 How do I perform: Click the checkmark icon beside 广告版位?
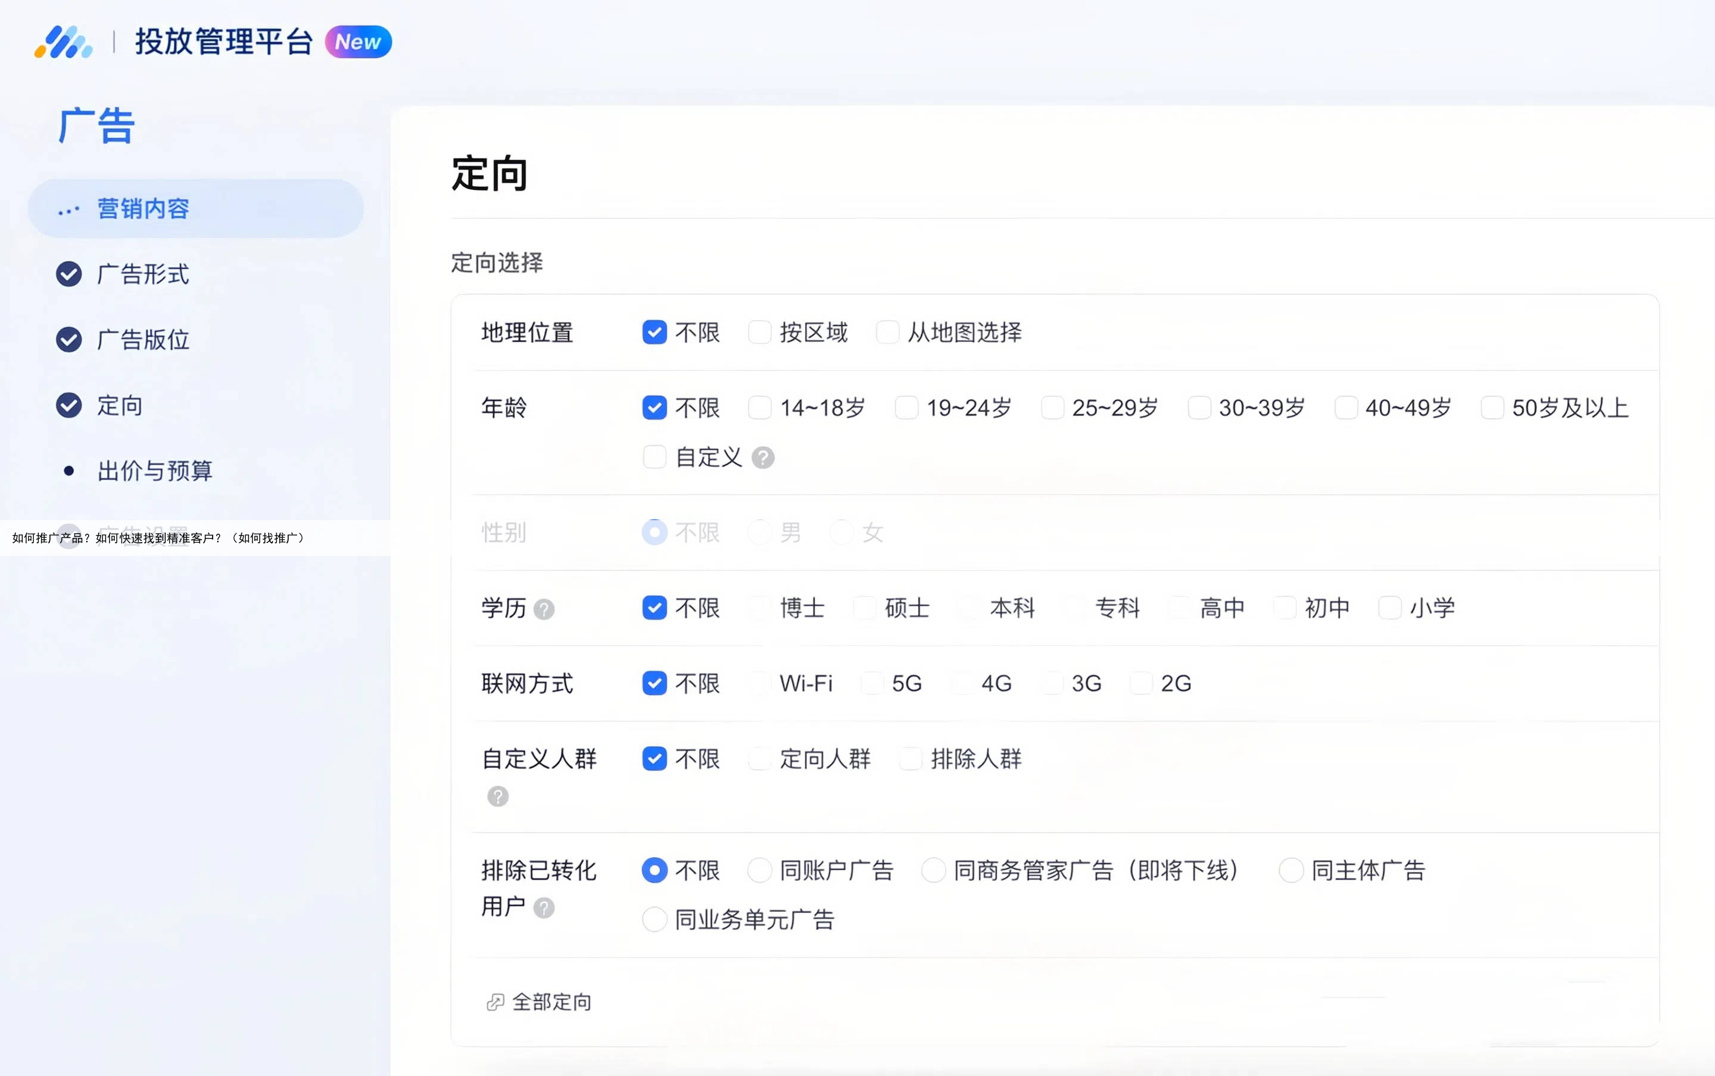coord(69,339)
